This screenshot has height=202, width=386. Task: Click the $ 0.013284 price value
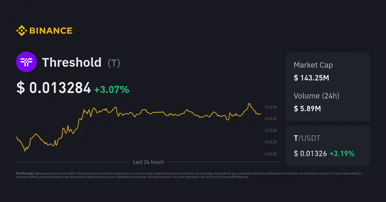tap(54, 88)
